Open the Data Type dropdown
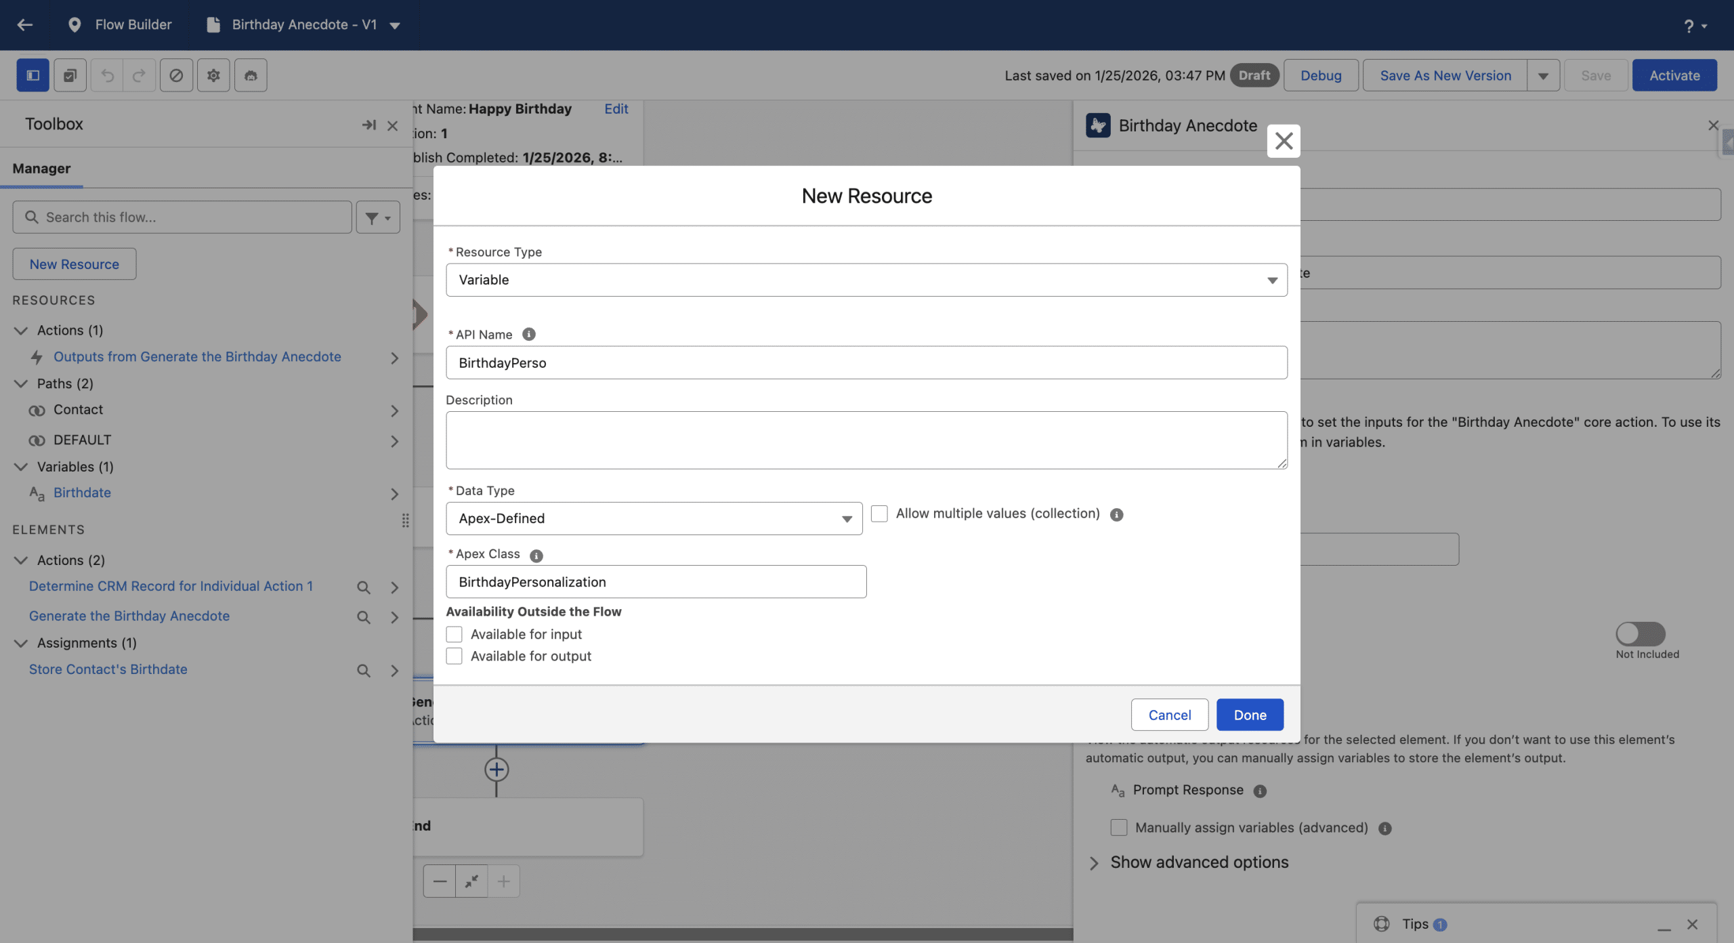 click(x=654, y=518)
